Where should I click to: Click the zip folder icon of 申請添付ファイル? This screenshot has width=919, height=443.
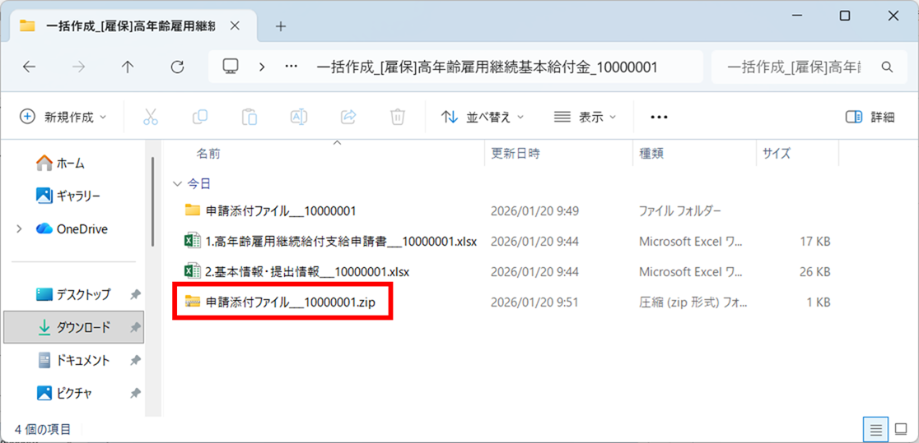(x=192, y=302)
